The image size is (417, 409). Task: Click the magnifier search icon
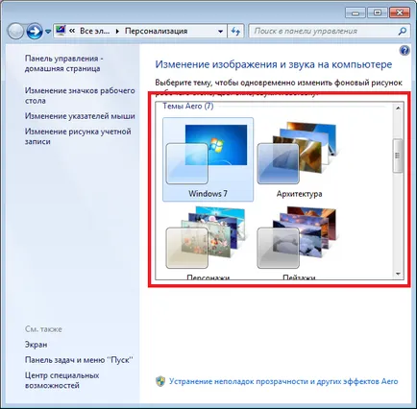pos(403,31)
